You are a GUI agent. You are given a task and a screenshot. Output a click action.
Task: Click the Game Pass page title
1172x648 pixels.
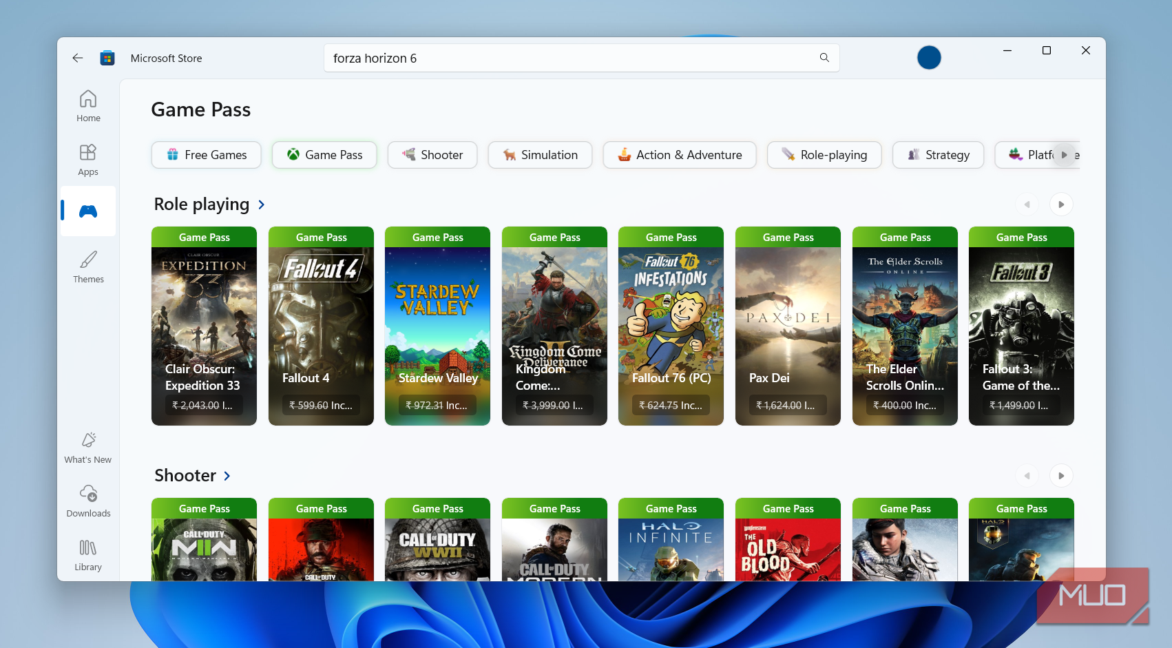pyautogui.click(x=200, y=109)
